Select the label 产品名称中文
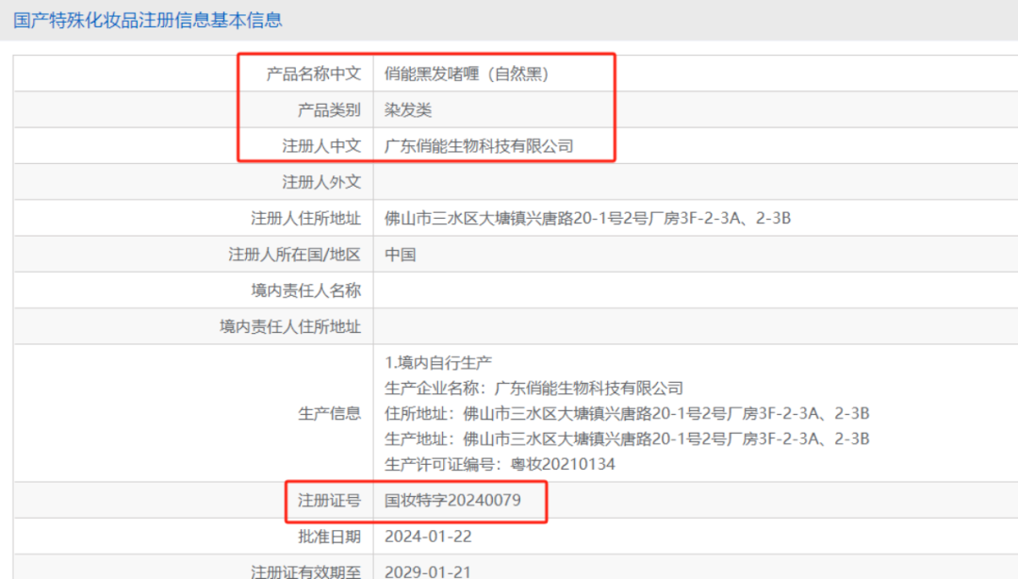 [x=314, y=74]
